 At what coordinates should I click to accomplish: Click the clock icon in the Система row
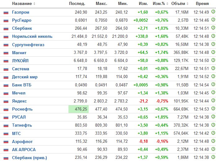(213, 68)
